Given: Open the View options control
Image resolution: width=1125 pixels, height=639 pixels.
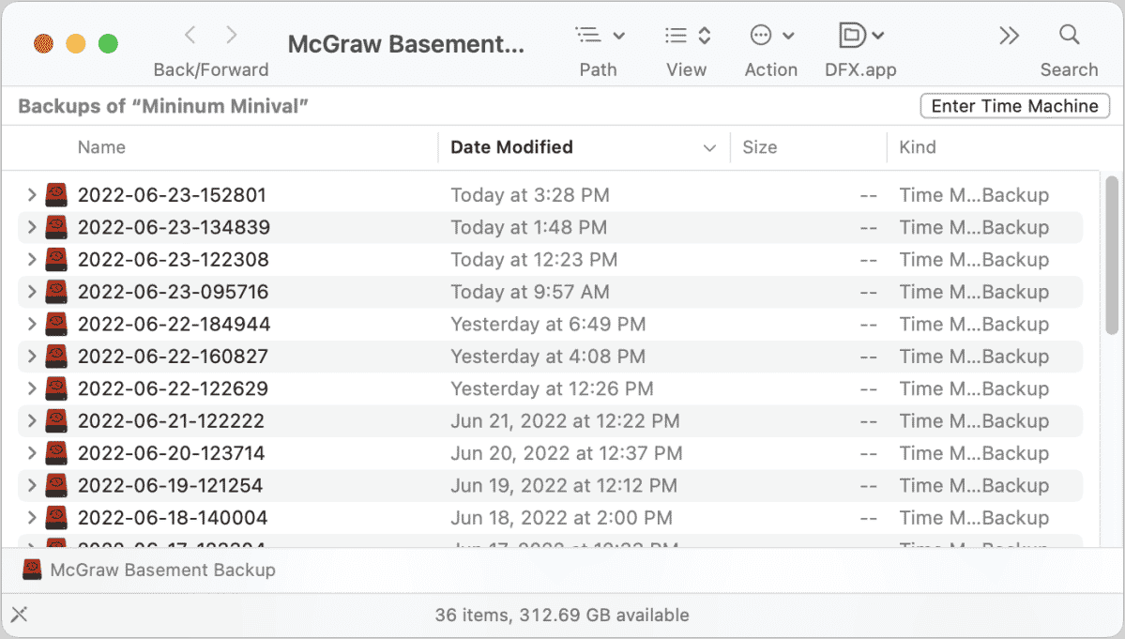Looking at the screenshot, I should click(688, 35).
